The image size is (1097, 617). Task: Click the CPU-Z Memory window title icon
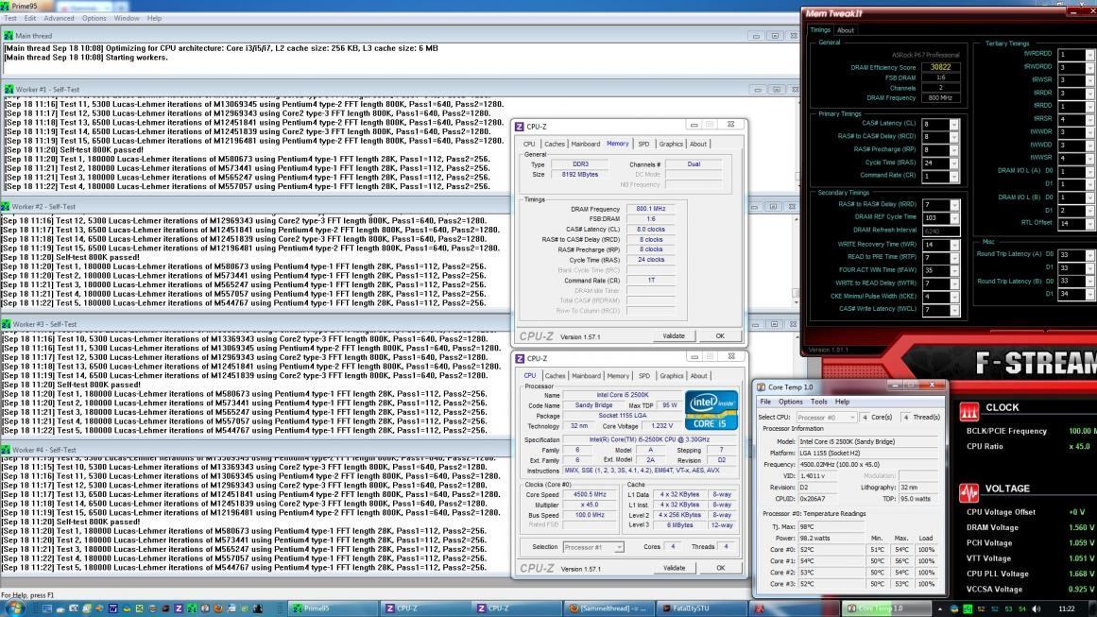(x=519, y=127)
